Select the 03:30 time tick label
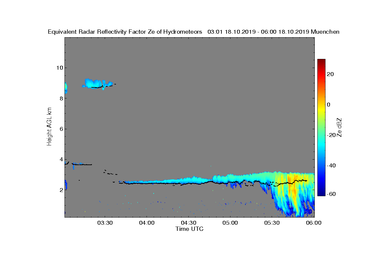This screenshot has width=389, height=259. (x=105, y=223)
